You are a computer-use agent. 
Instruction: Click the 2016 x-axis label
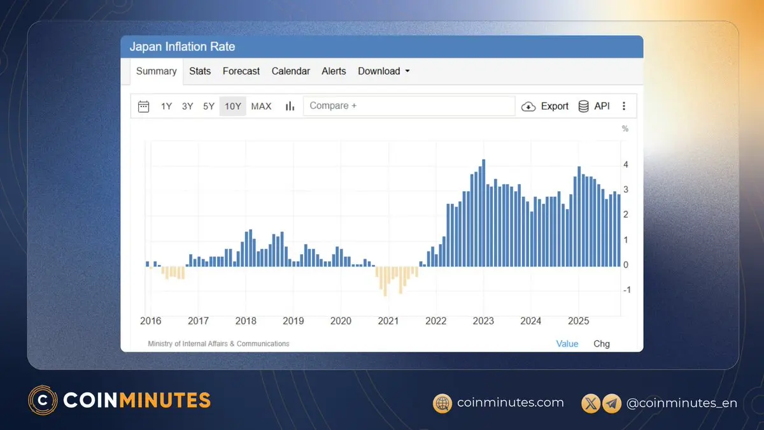150,320
